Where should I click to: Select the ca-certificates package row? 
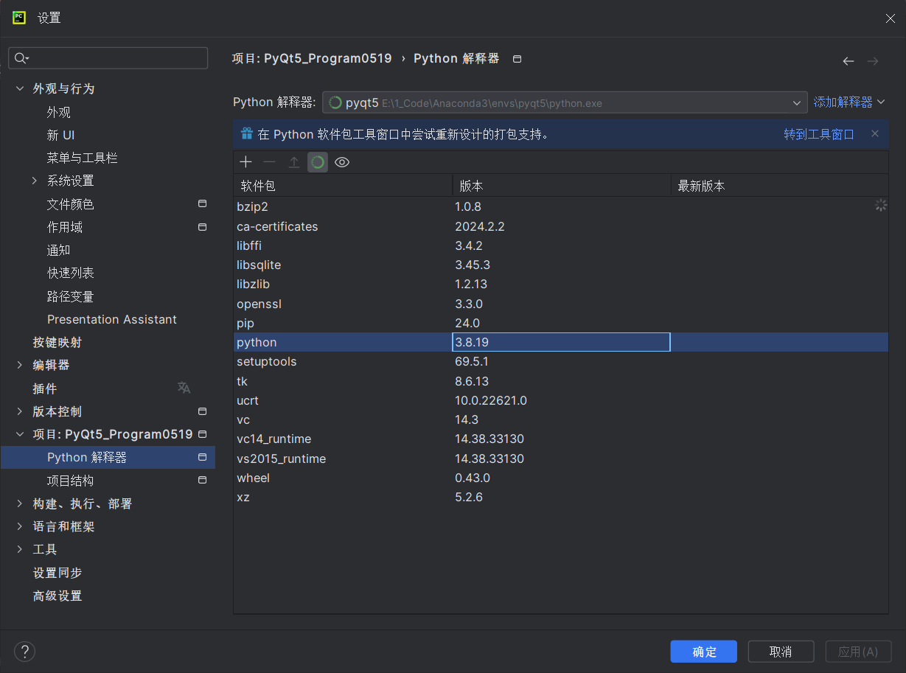pyautogui.click(x=561, y=226)
